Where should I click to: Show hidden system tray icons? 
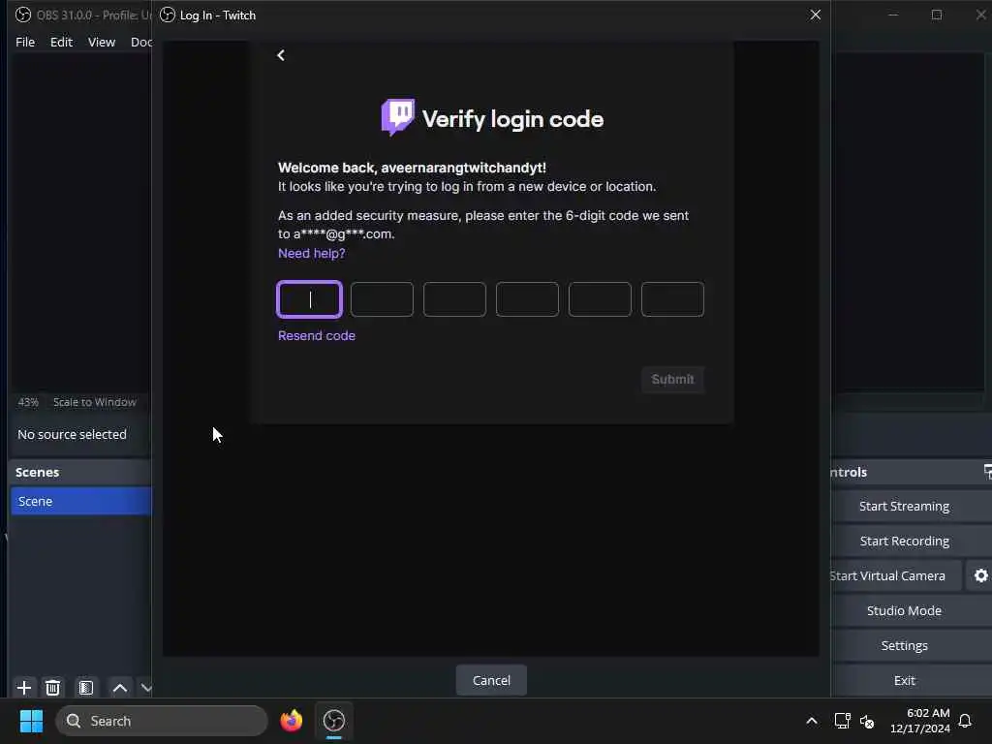812,721
